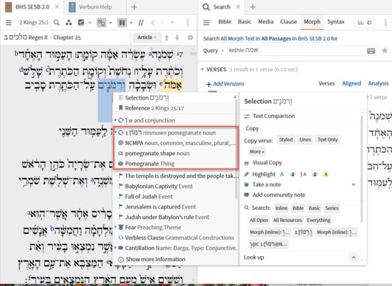Click the star to favorite the query

pyautogui.click(x=384, y=51)
